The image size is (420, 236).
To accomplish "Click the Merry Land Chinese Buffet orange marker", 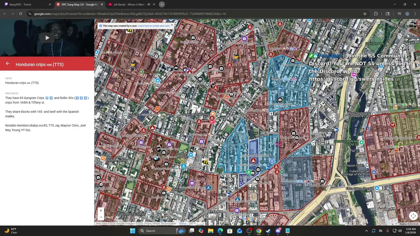I will tap(103, 159).
